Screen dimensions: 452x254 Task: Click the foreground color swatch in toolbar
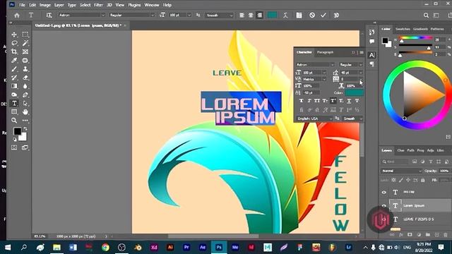point(17,131)
